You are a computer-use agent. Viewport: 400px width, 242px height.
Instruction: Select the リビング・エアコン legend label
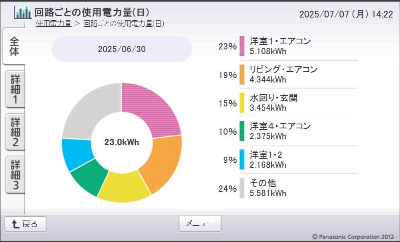click(283, 69)
